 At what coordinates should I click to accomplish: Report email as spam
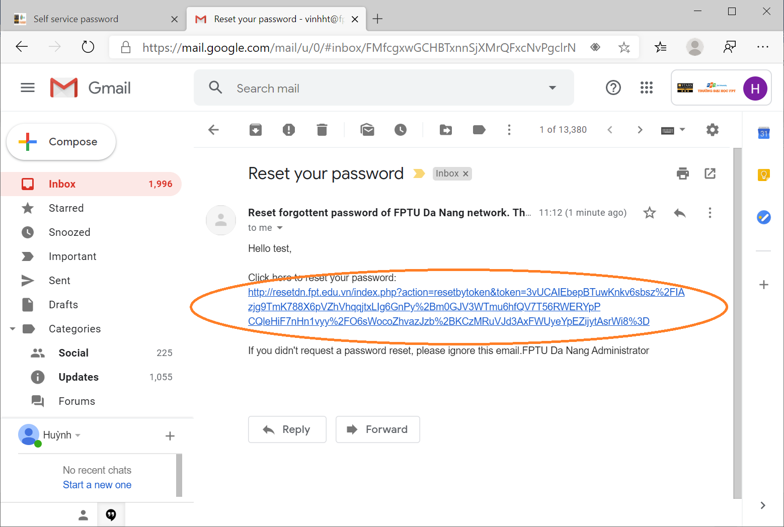(x=289, y=130)
